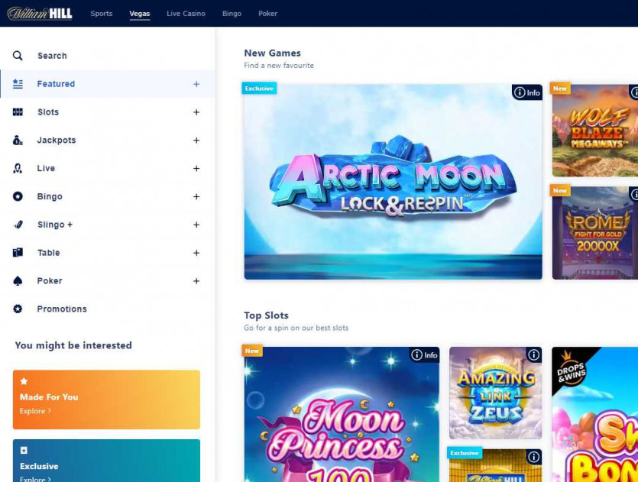This screenshot has height=482, width=638.
Task: Explore the Exclusive card
Action: (107, 461)
